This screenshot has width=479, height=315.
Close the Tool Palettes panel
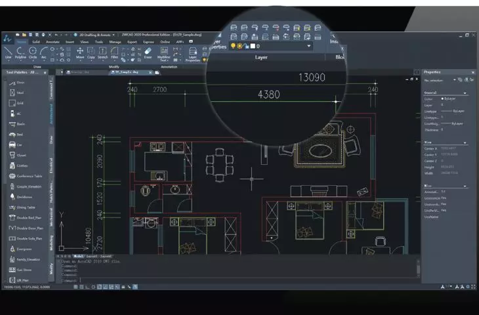[x=45, y=72]
